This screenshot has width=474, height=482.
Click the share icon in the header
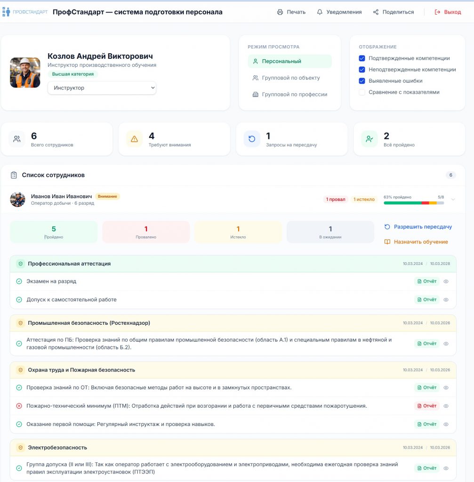(376, 12)
